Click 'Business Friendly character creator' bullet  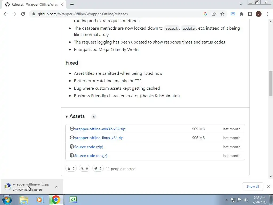pos(127,96)
